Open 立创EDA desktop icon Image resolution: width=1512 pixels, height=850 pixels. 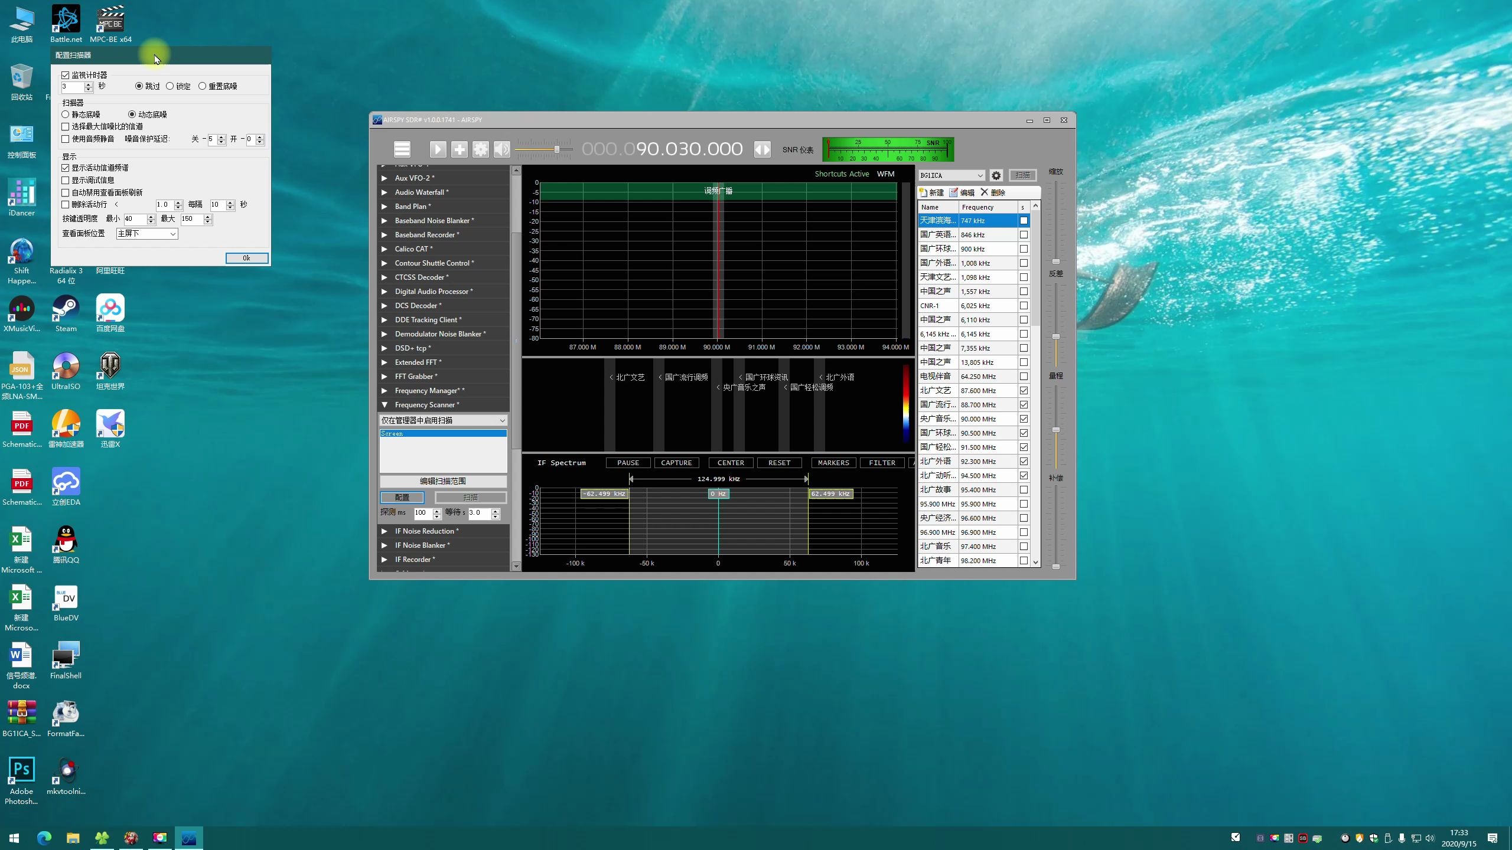point(66,488)
